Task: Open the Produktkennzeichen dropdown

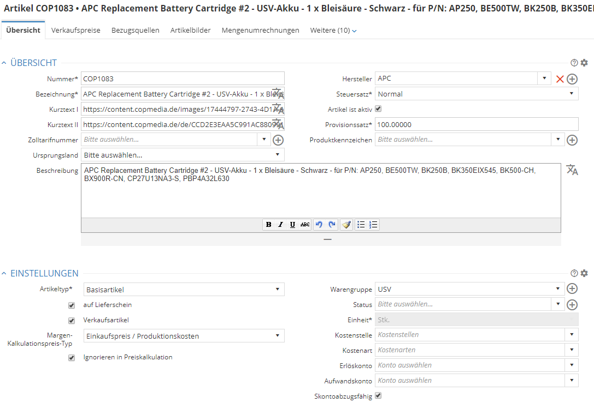Action: [558, 140]
